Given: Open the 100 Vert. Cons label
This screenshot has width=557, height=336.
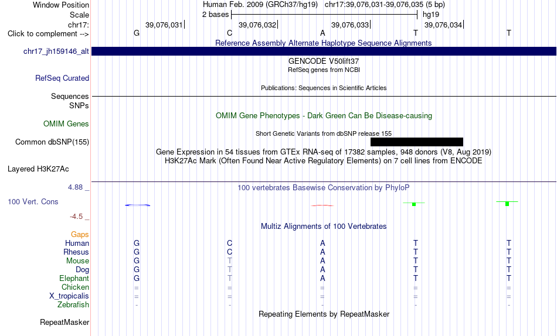Looking at the screenshot, I should 33,201.
